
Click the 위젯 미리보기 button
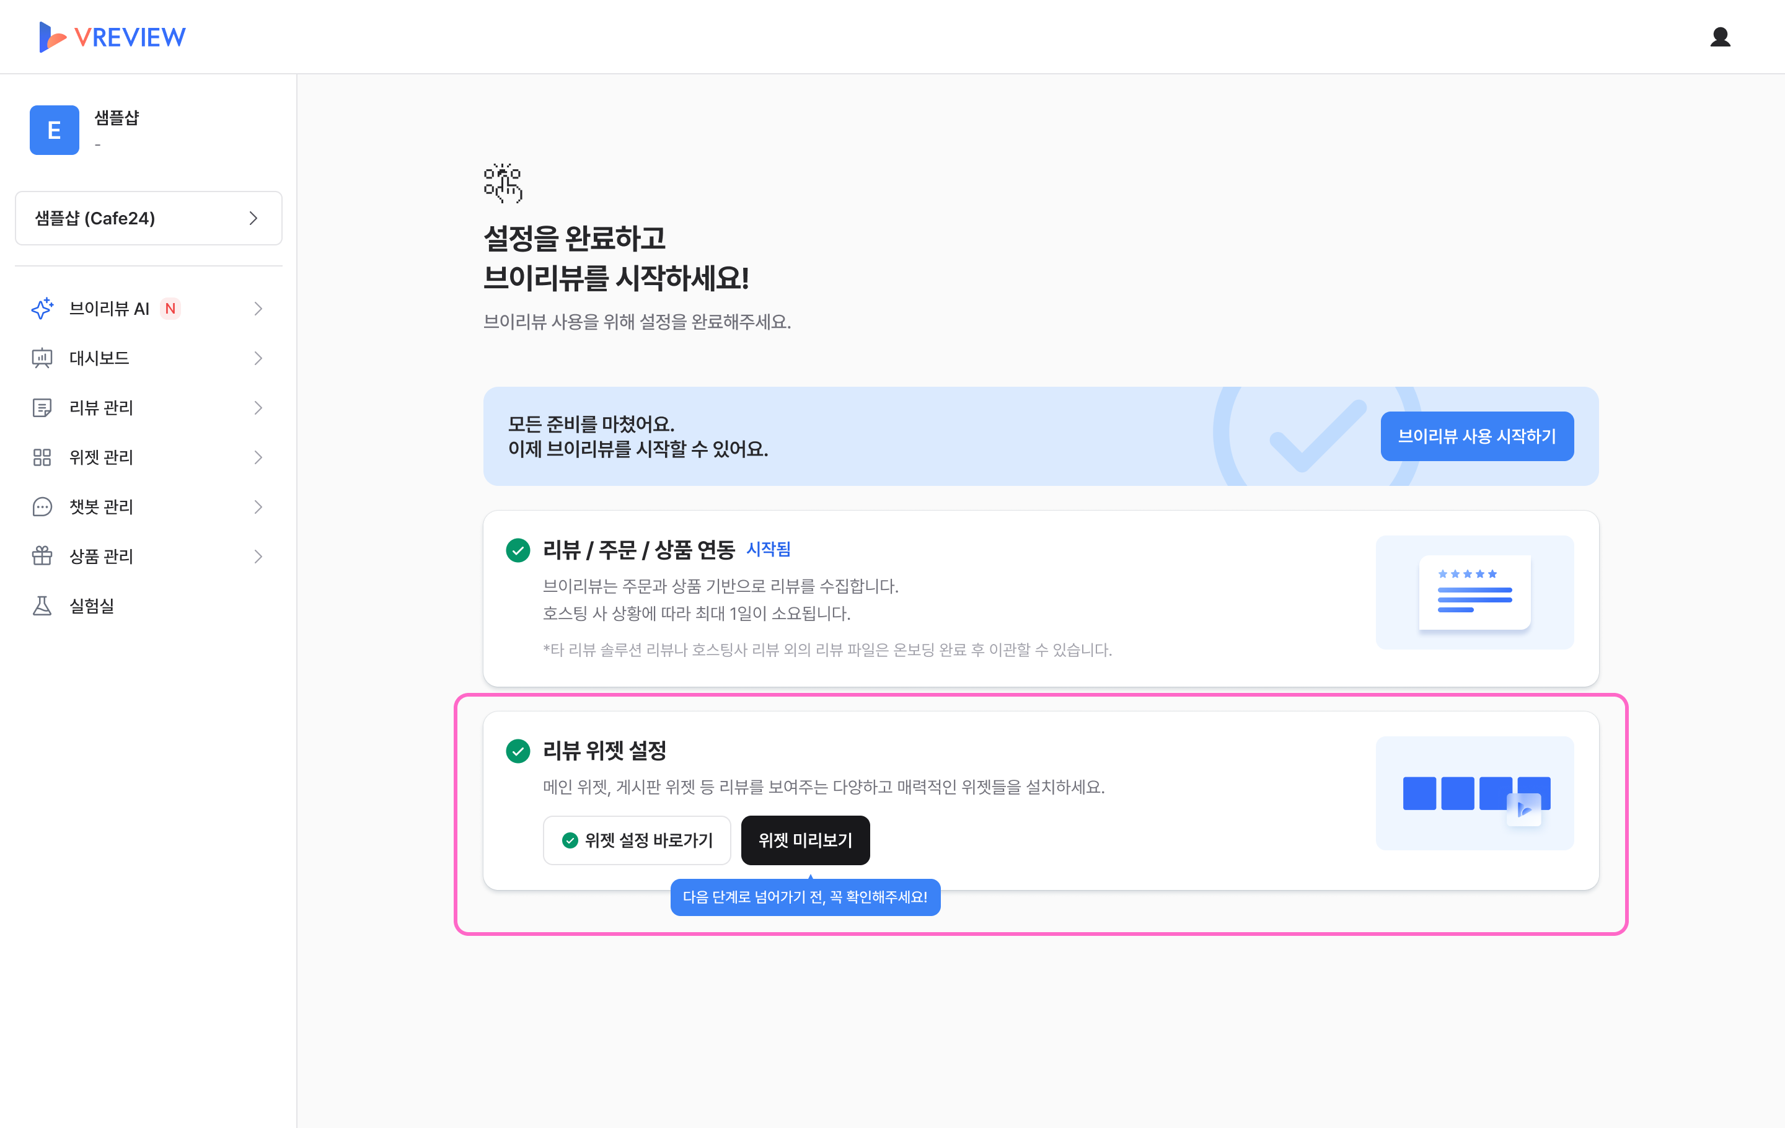tap(805, 840)
